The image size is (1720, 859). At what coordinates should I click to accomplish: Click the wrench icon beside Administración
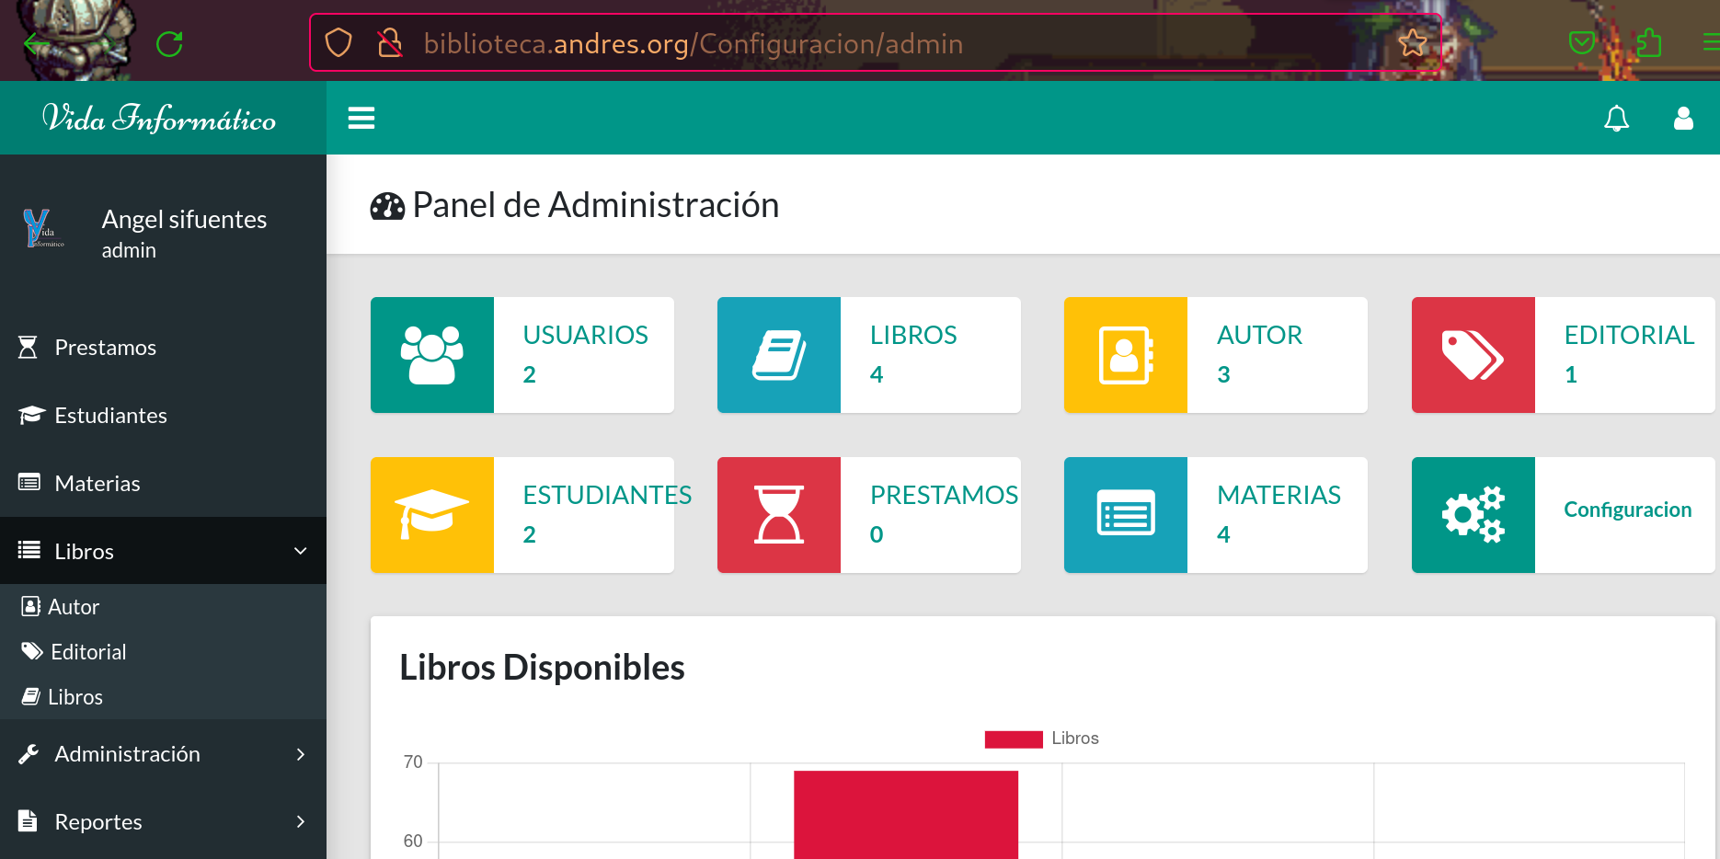click(x=29, y=754)
